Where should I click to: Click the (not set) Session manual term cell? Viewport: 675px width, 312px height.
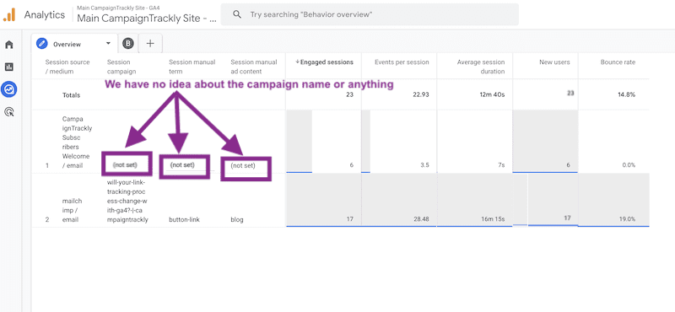182,164
